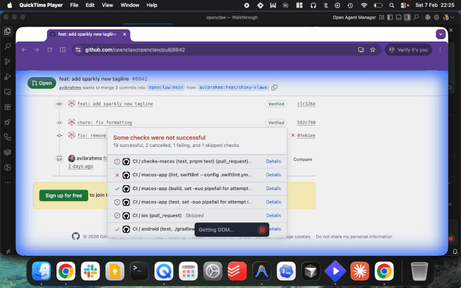Open the View menu in the menu bar
The width and height of the screenshot is (461, 288).
tap(107, 5)
